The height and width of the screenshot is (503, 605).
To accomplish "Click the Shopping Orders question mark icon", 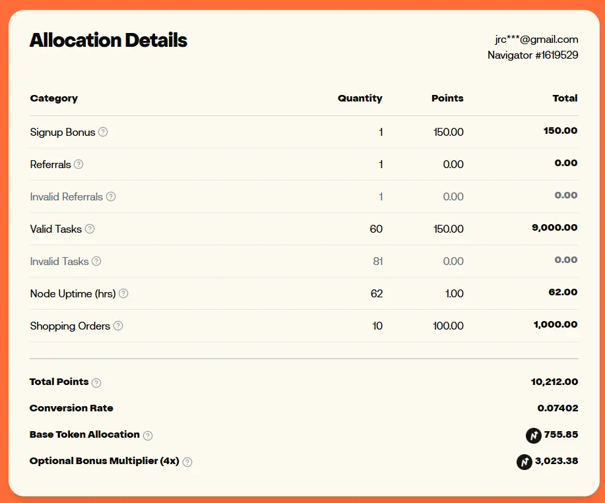I will tap(118, 326).
